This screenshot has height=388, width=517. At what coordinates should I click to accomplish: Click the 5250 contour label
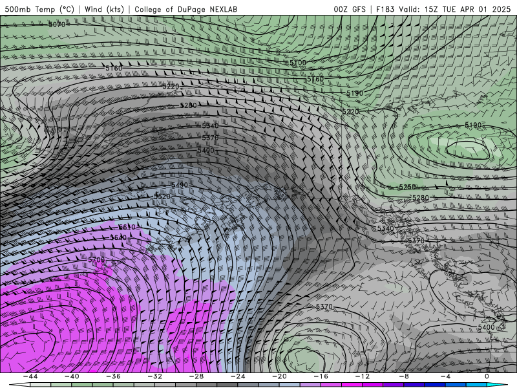408,187
